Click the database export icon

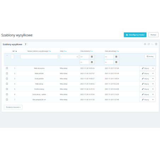(156, 44)
